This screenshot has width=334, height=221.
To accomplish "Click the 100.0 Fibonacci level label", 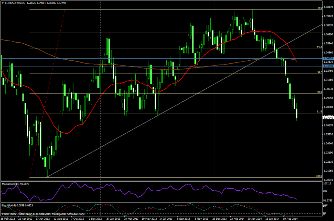I will pyautogui.click(x=319, y=176).
